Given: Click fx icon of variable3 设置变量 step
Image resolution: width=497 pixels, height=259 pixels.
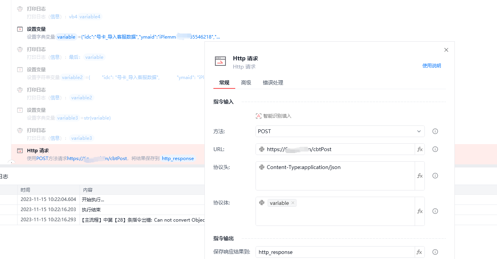Looking at the screenshot, I should click(20, 110).
